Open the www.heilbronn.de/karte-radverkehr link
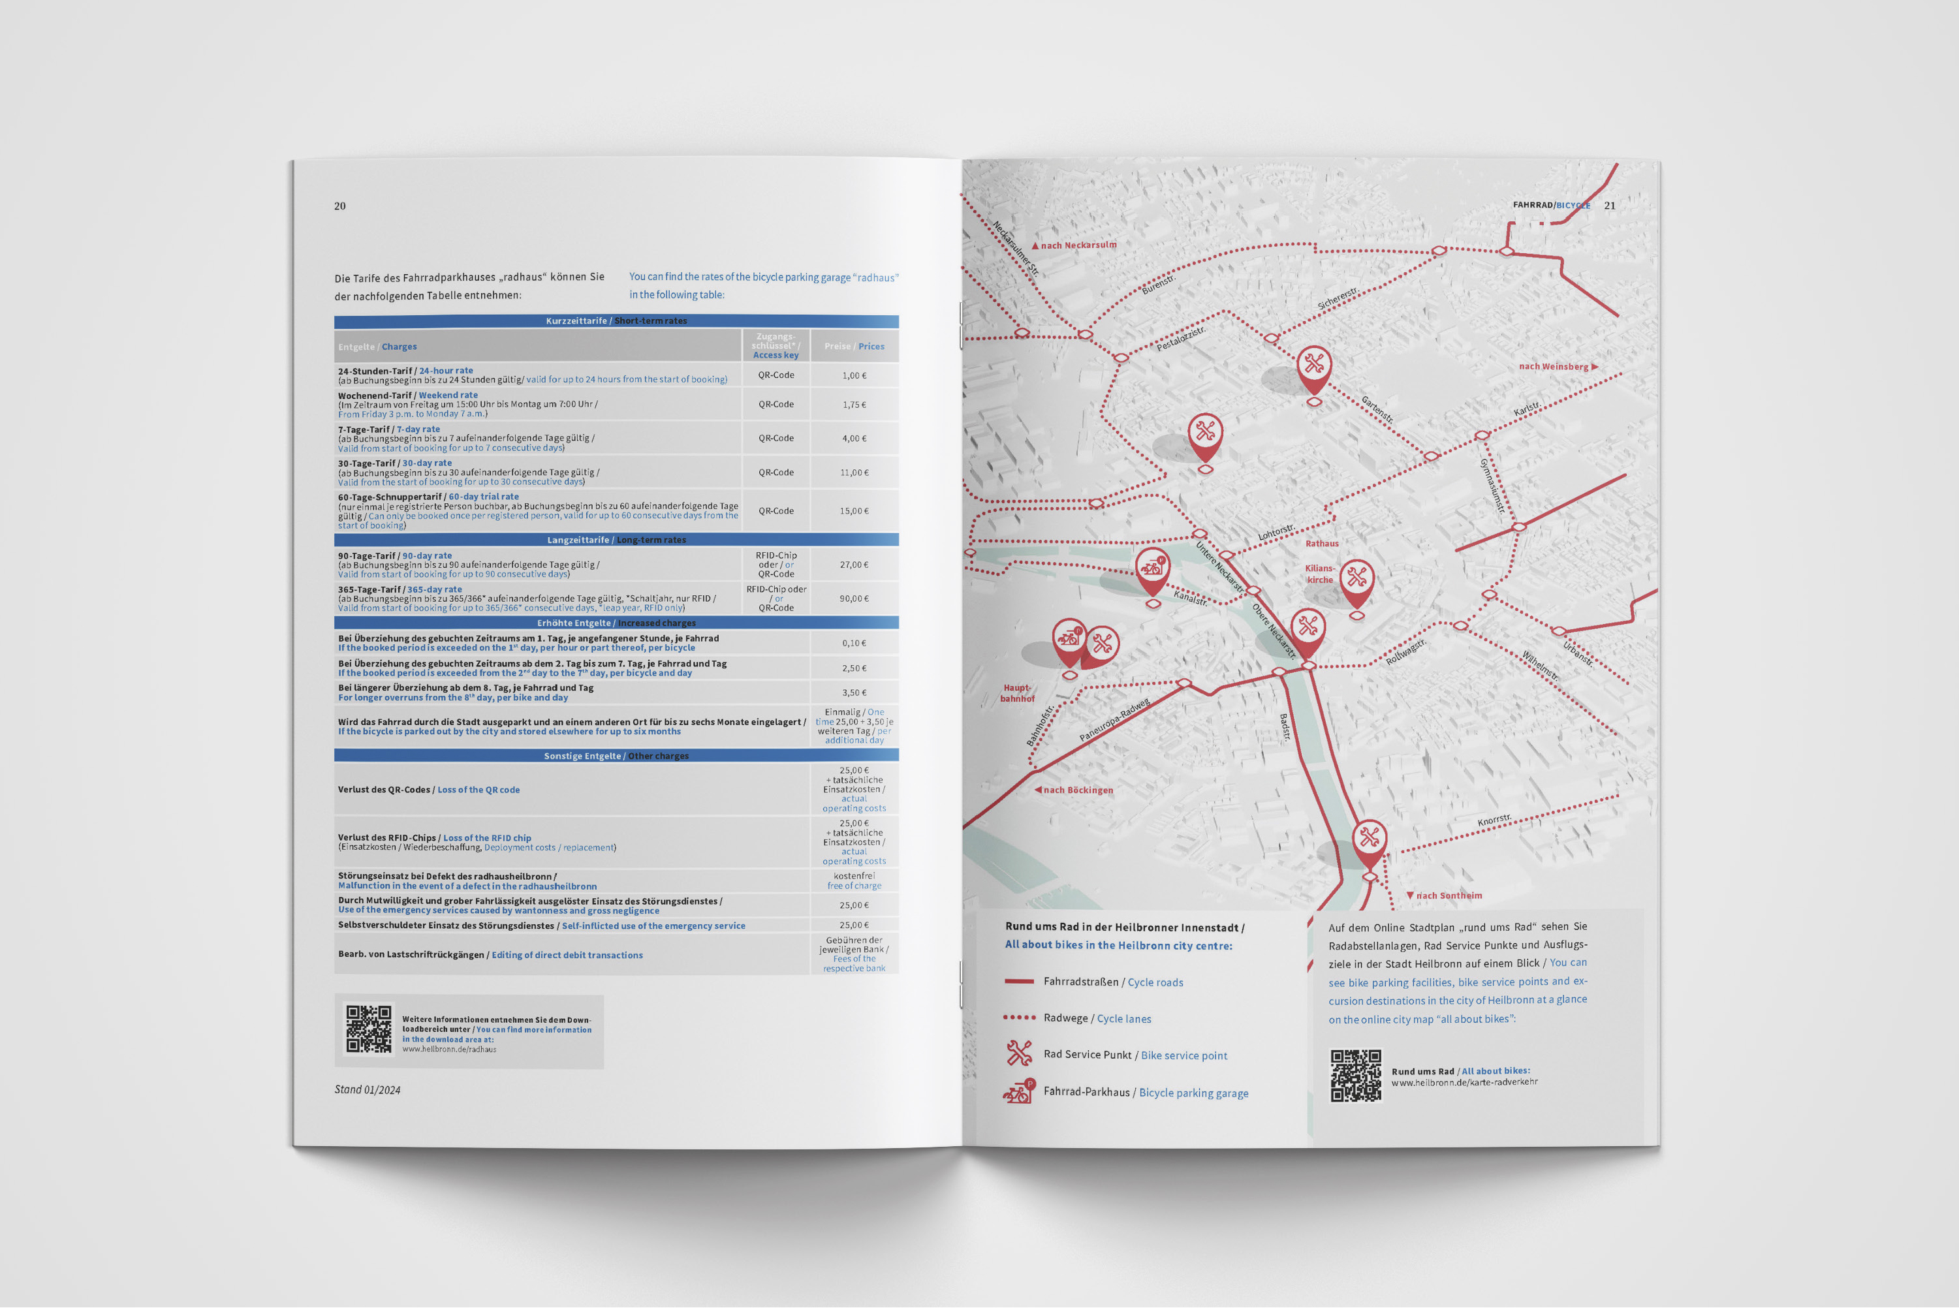 (1464, 1082)
